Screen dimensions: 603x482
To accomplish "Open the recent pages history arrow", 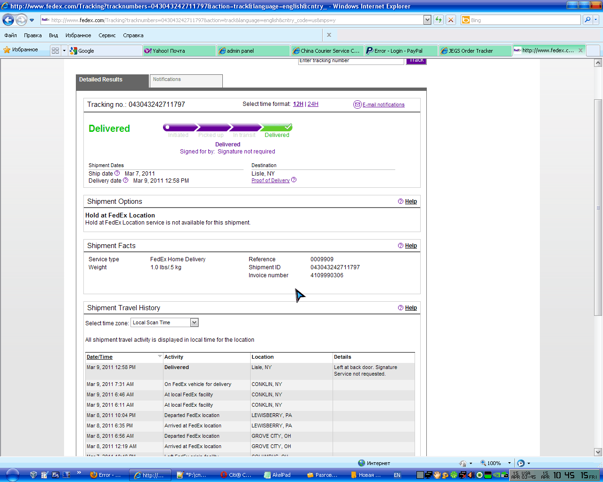I will pyautogui.click(x=32, y=20).
